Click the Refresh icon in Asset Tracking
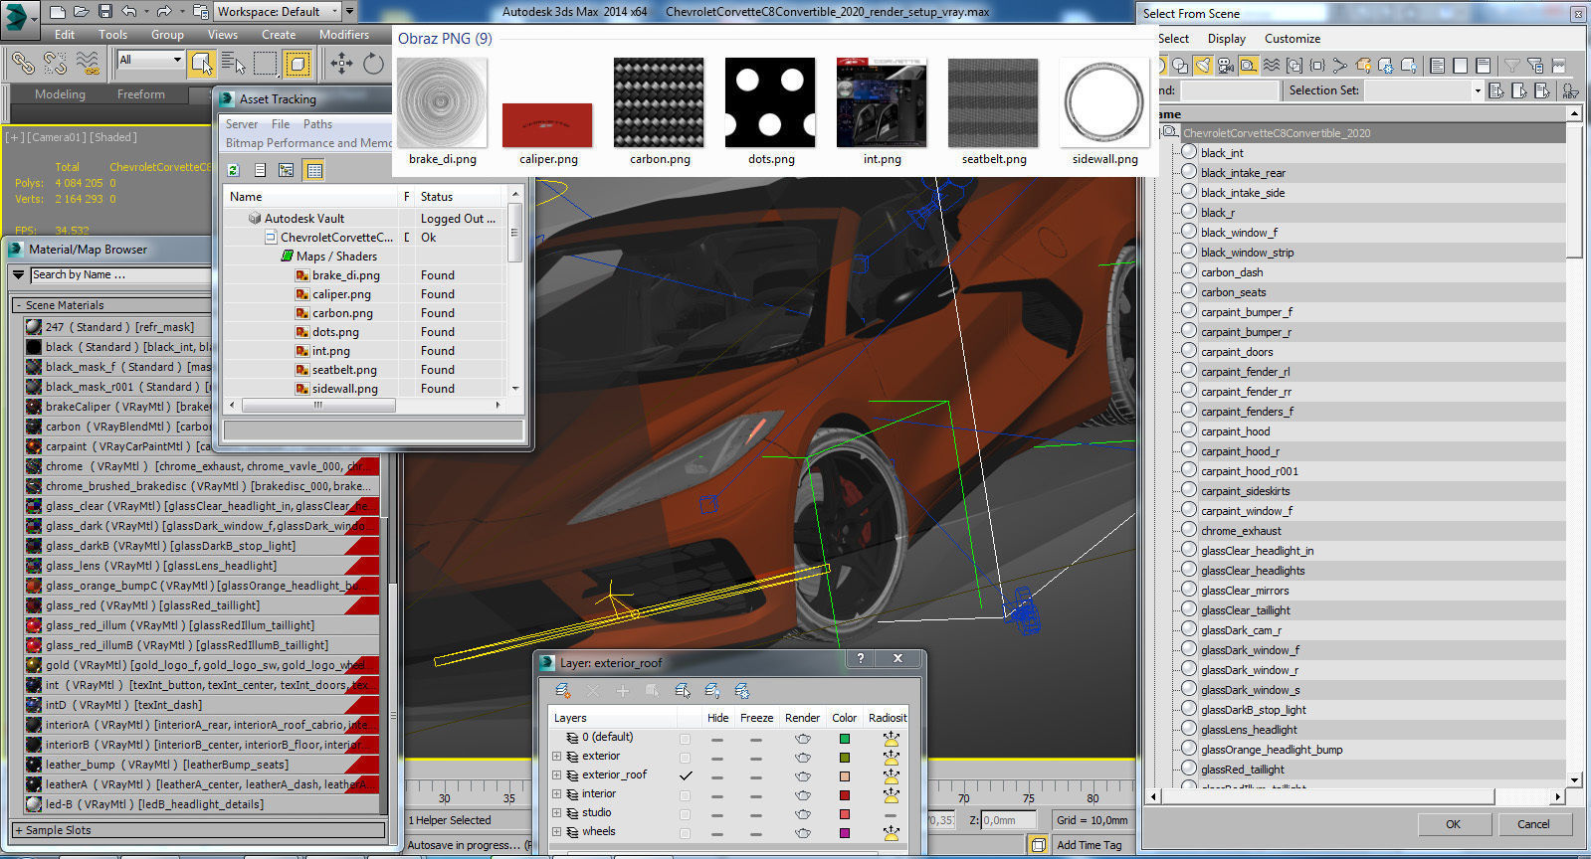This screenshot has width=1591, height=859. (234, 170)
